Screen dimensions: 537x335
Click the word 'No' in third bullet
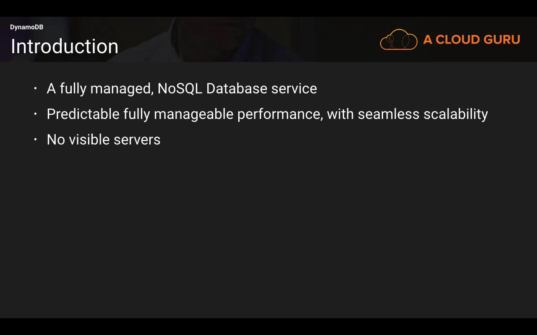56,139
